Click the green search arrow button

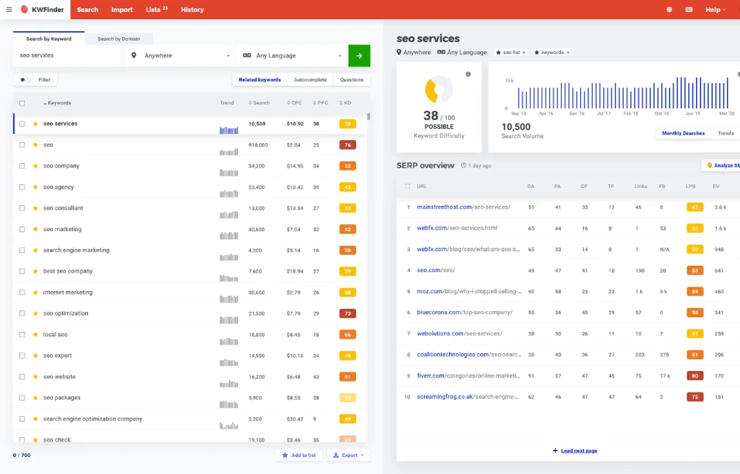coord(359,56)
